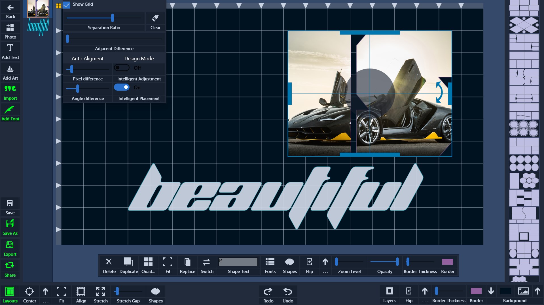The width and height of the screenshot is (544, 305).
Task: Uncheck the Show Grid checkbox
Action: point(67,5)
